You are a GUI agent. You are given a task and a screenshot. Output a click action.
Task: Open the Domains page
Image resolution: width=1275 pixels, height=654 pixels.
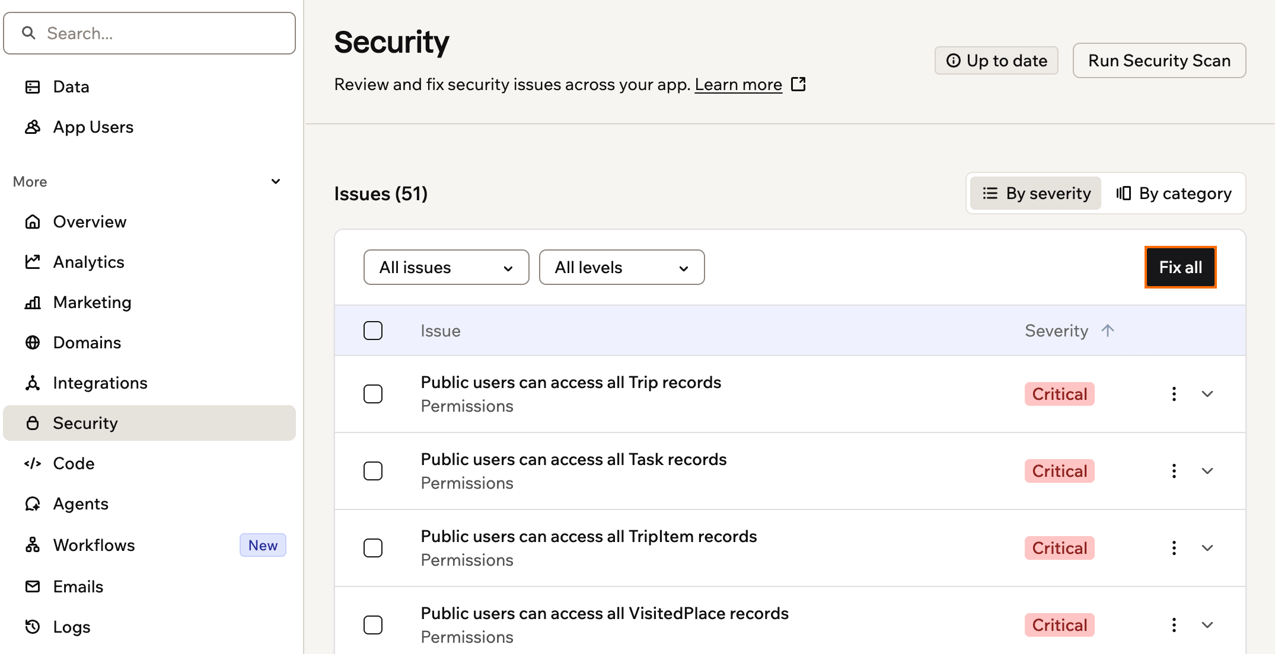149,342
